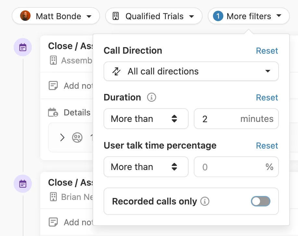Click the blue filter count badge showing 1
The width and height of the screenshot is (298, 236).
pos(218,16)
